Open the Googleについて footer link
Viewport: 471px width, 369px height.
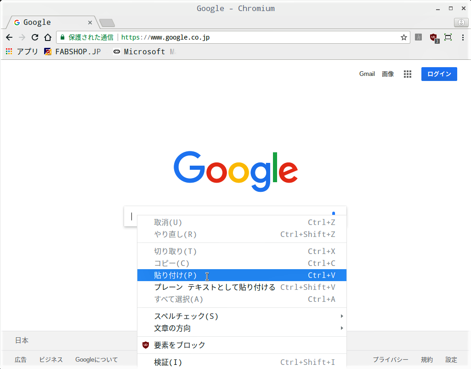point(96,360)
